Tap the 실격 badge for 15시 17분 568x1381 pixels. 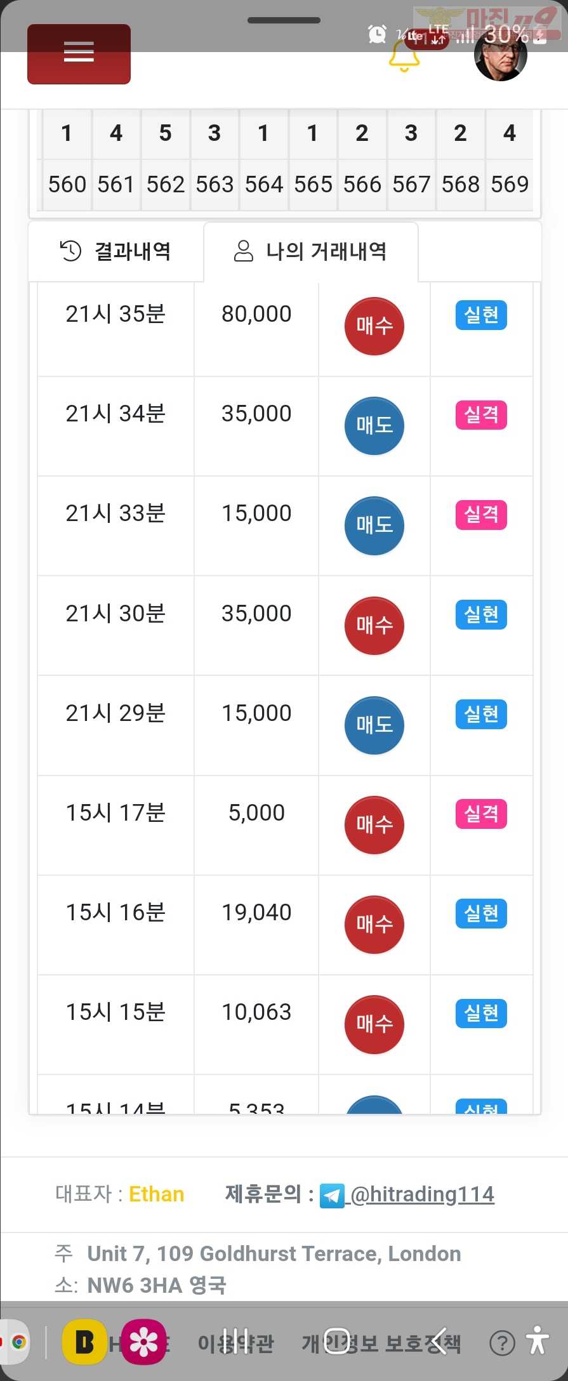point(481,814)
